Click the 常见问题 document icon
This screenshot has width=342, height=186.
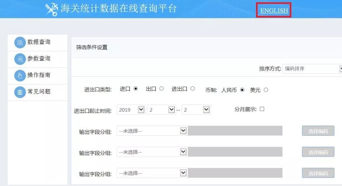(20, 92)
